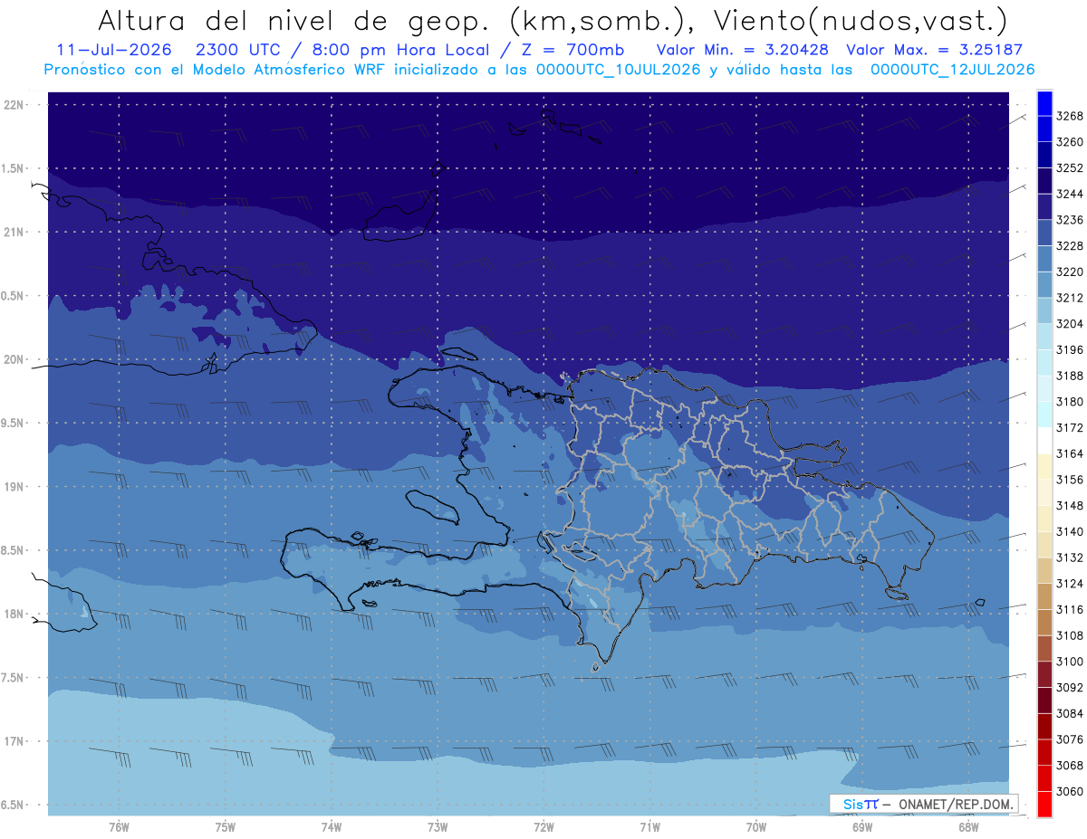This screenshot has height=839, width=1087.
Task: Click the "20N" latitude label
Action: click(15, 359)
